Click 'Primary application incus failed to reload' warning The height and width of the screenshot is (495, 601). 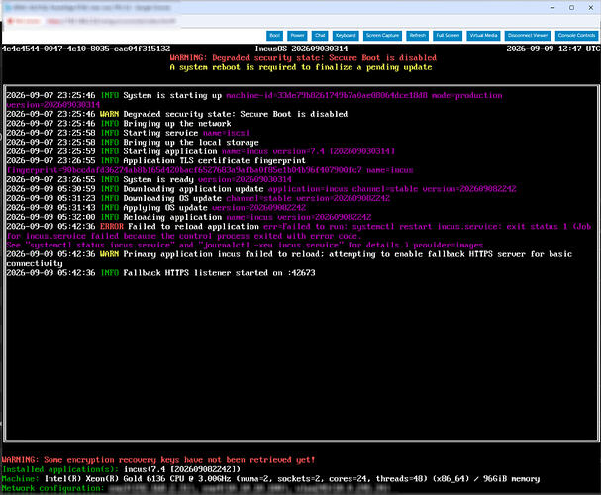pyautogui.click(x=289, y=259)
